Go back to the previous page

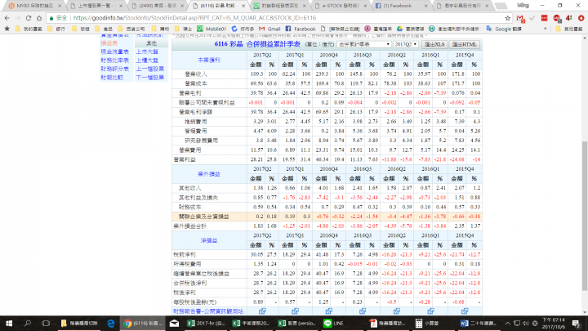coord(7,18)
